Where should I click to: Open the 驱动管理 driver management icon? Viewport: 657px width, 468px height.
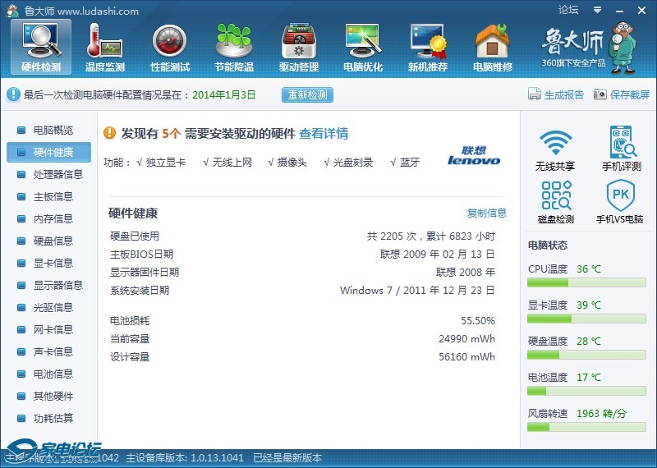coord(298,47)
